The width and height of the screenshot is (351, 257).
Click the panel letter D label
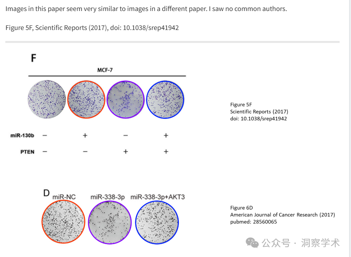[x=46, y=193]
